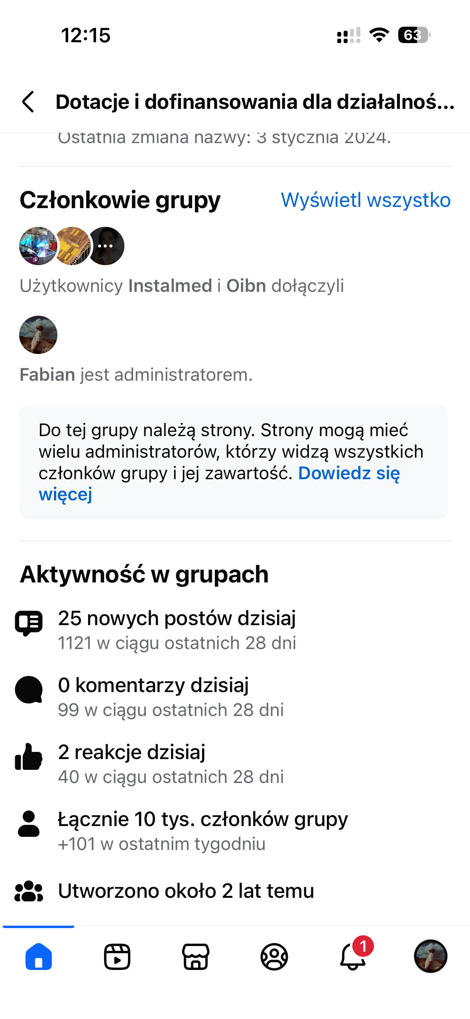Tap the group created people icon

point(29,891)
